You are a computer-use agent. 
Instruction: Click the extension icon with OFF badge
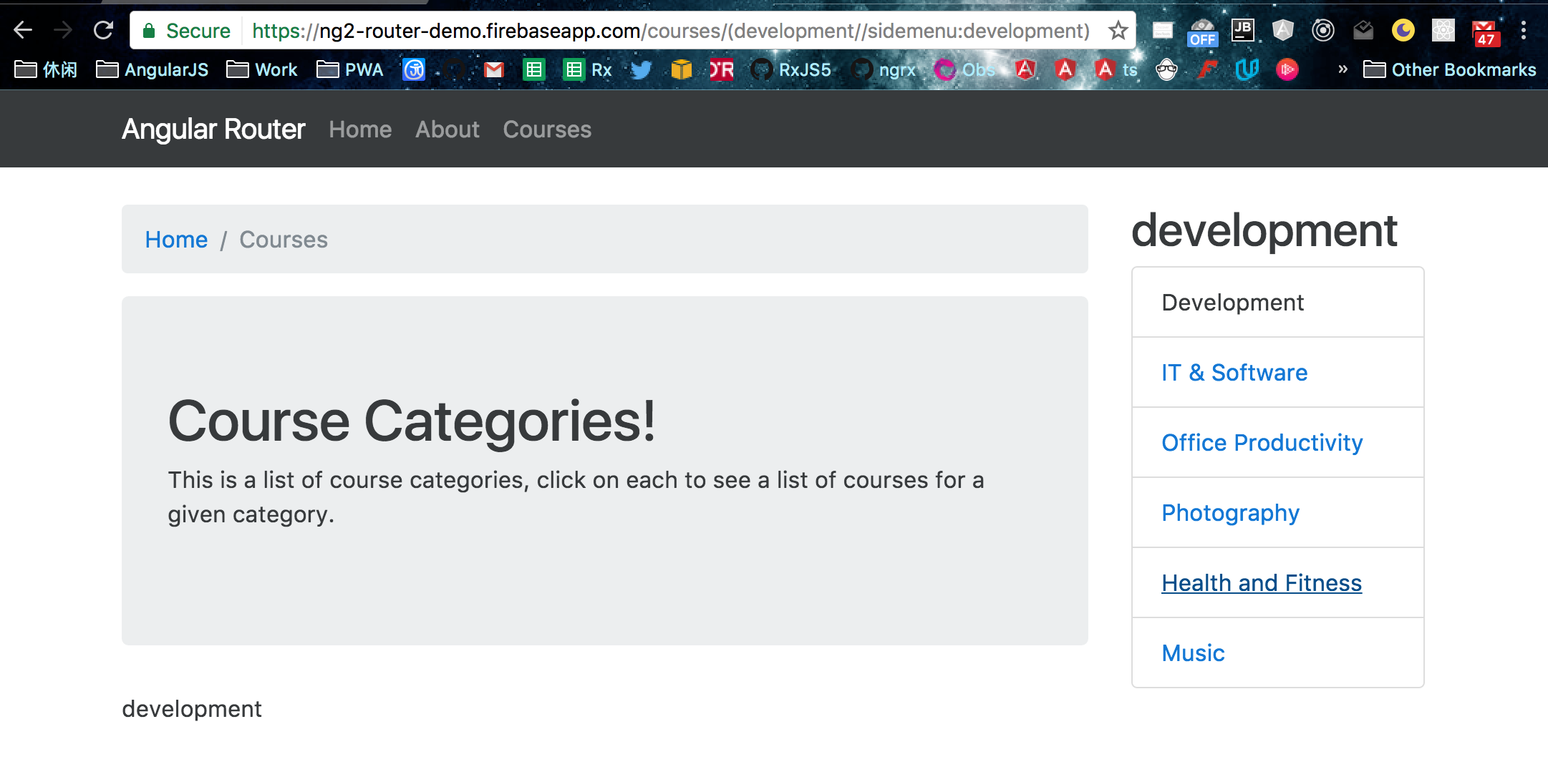point(1202,32)
